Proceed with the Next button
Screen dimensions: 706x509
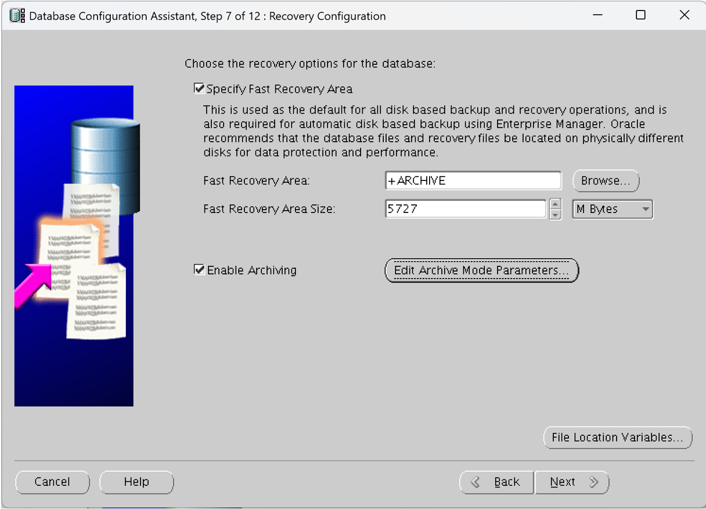click(x=572, y=482)
